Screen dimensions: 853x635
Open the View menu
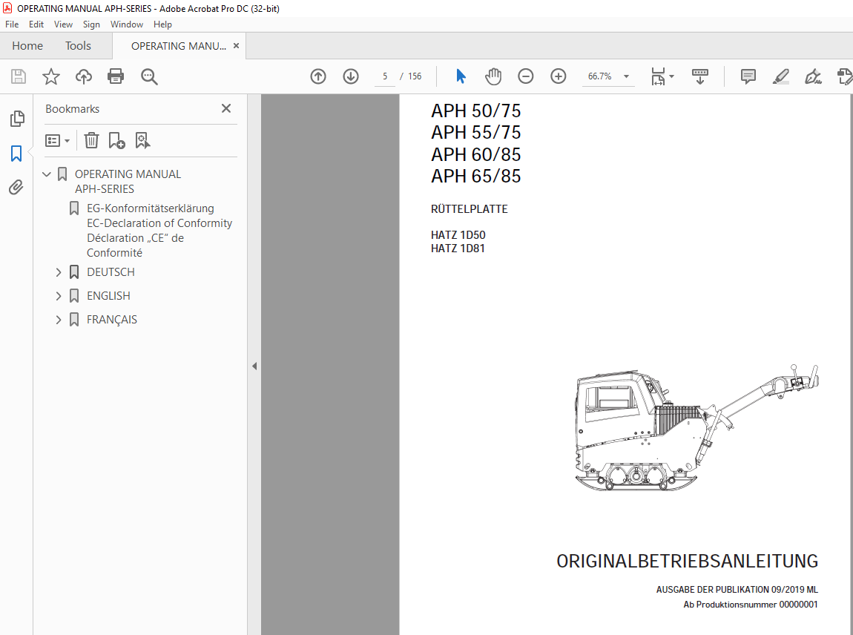coord(63,24)
